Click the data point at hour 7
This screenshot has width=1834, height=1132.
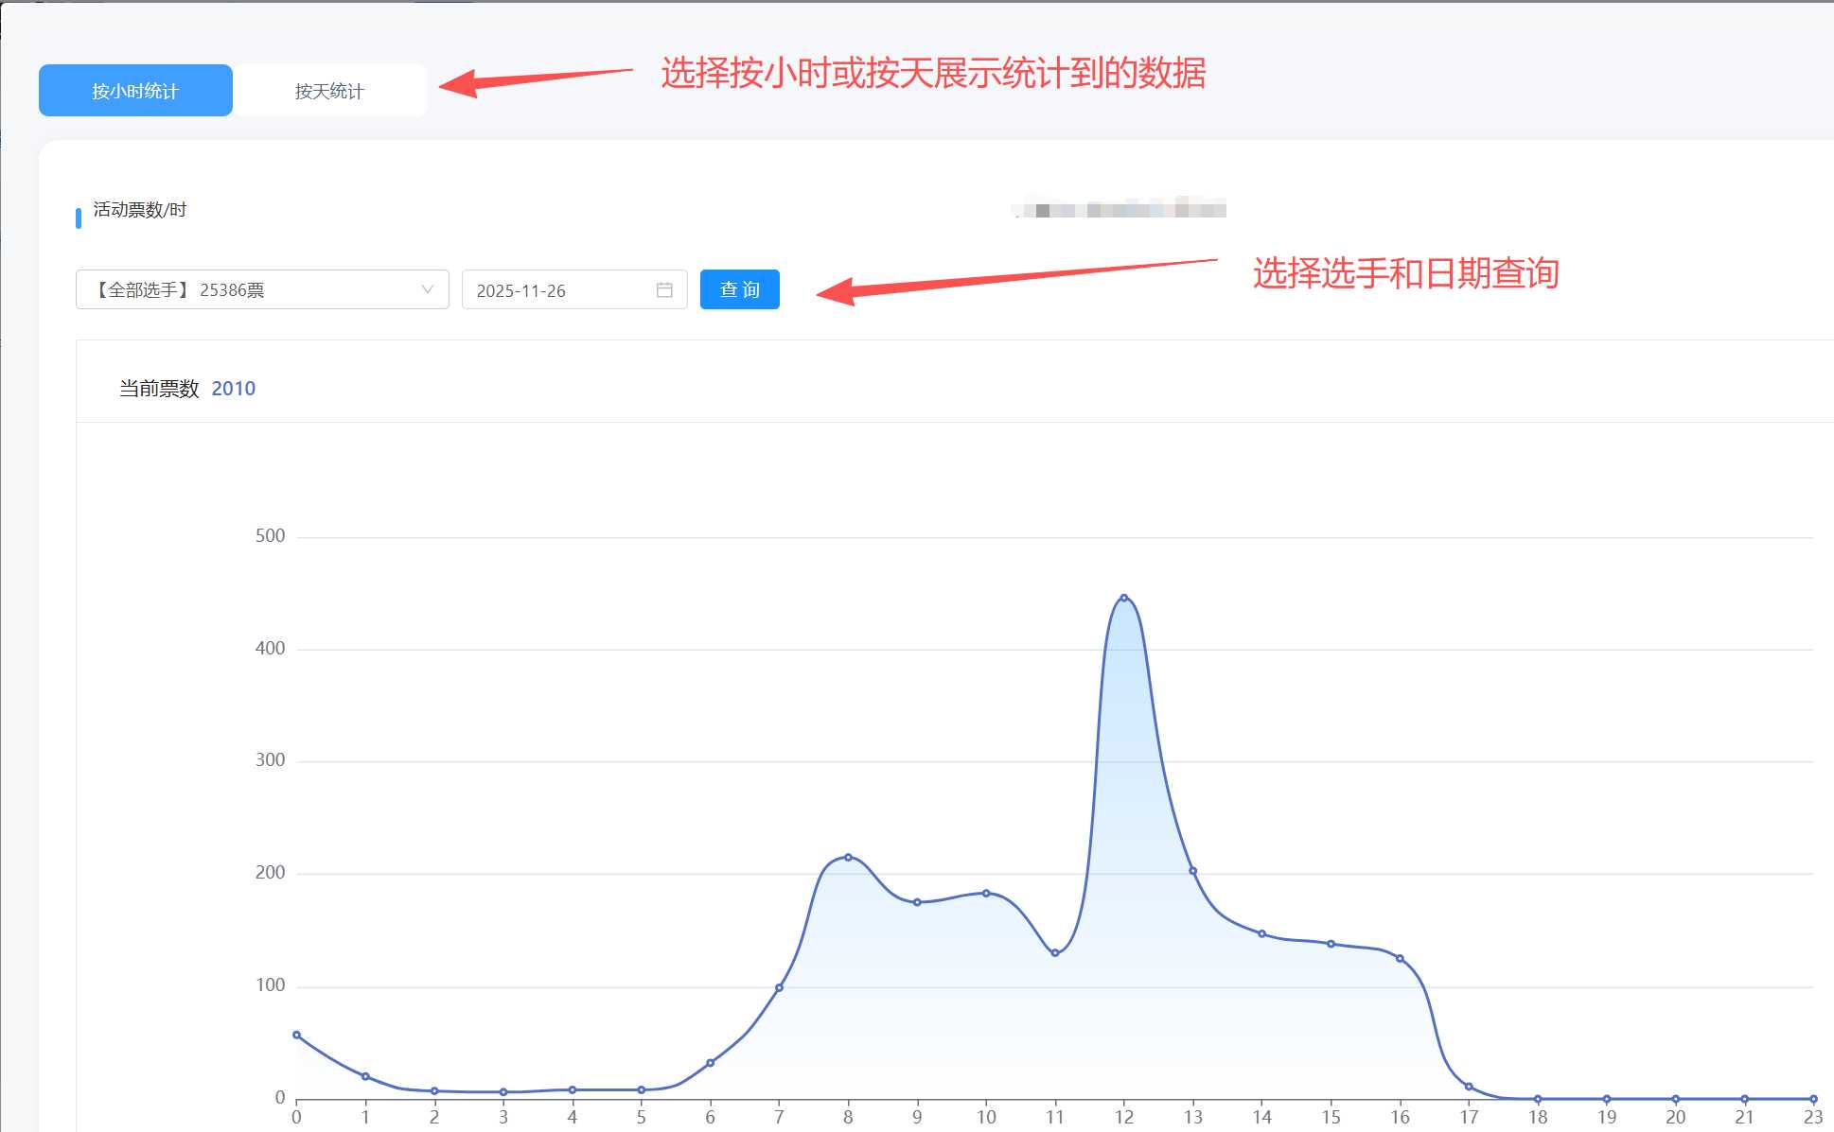pyautogui.click(x=779, y=987)
